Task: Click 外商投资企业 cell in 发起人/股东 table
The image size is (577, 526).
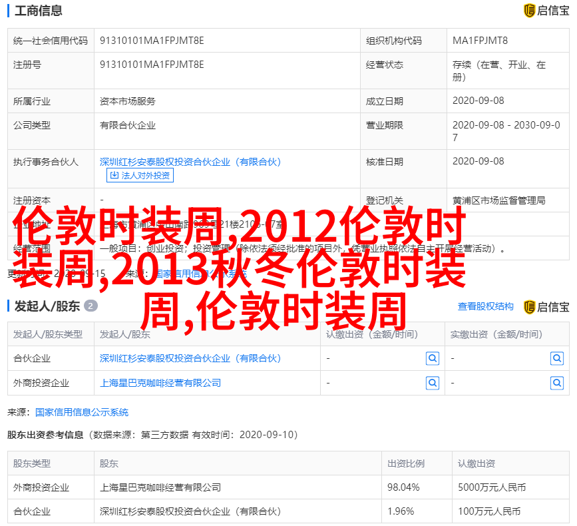Action: (41, 383)
